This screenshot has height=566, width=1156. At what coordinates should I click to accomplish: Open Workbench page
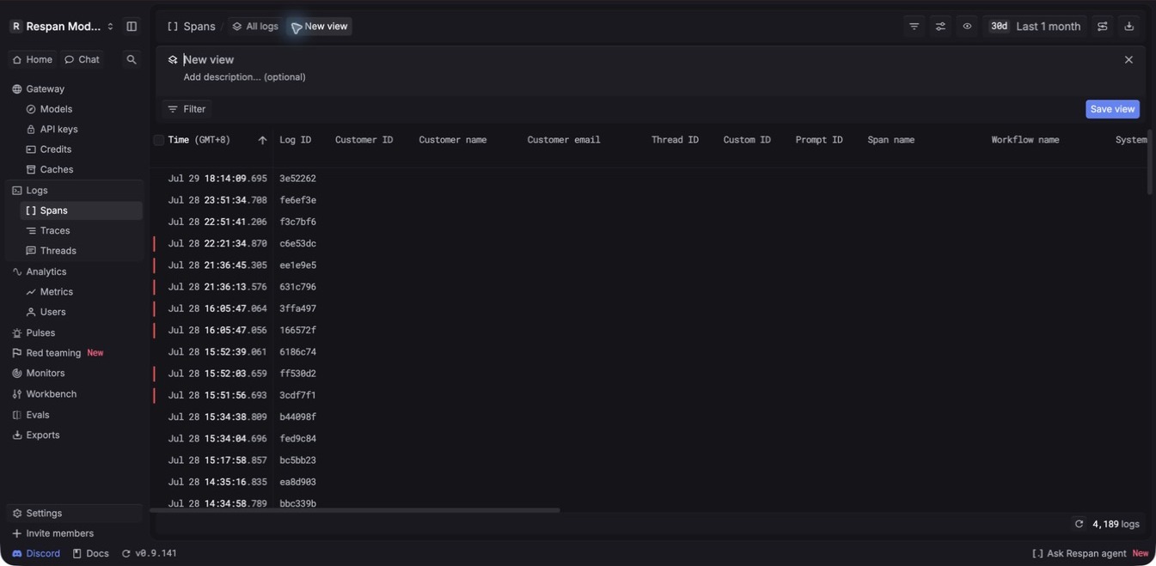tap(51, 393)
